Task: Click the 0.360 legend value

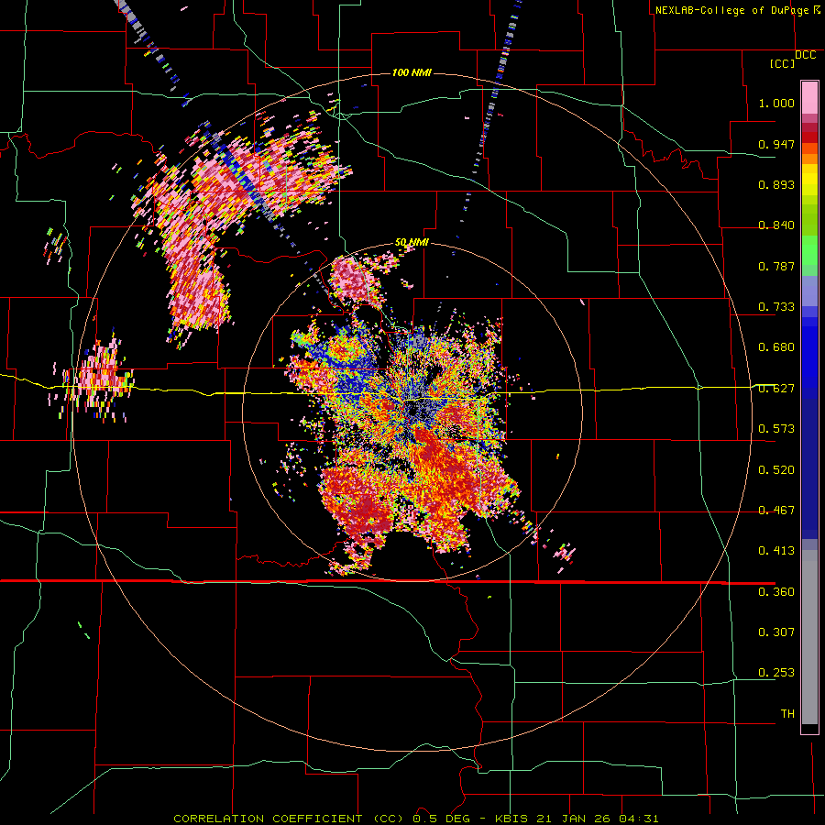Action: coord(776,592)
